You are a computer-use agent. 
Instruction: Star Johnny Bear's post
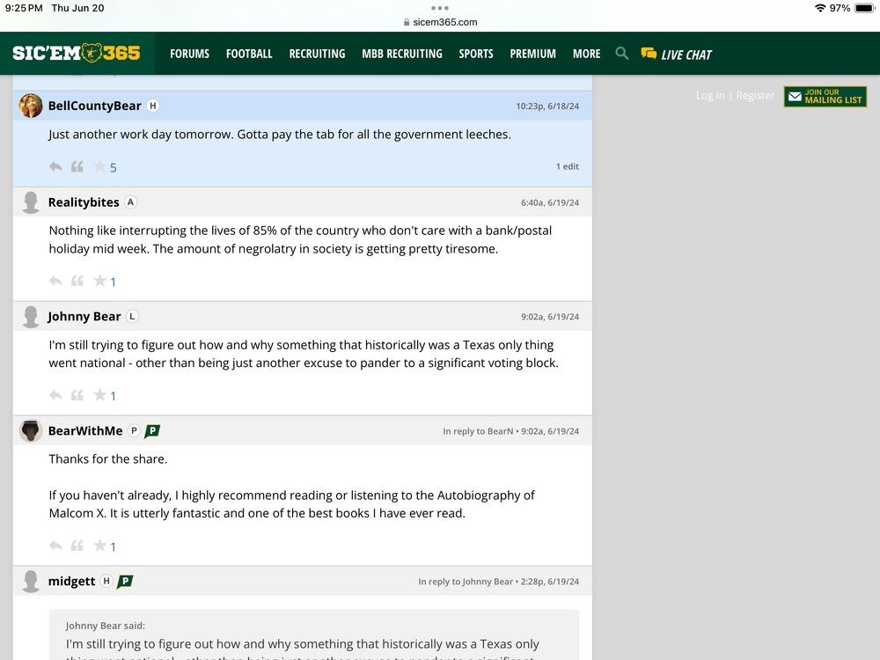pos(99,395)
